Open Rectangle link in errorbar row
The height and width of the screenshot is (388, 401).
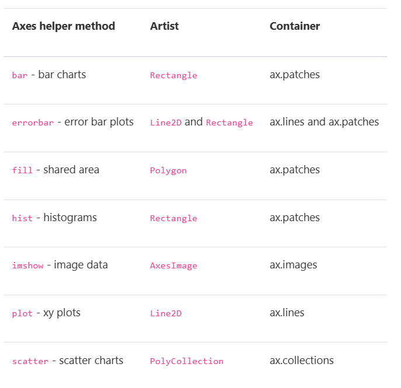point(229,123)
